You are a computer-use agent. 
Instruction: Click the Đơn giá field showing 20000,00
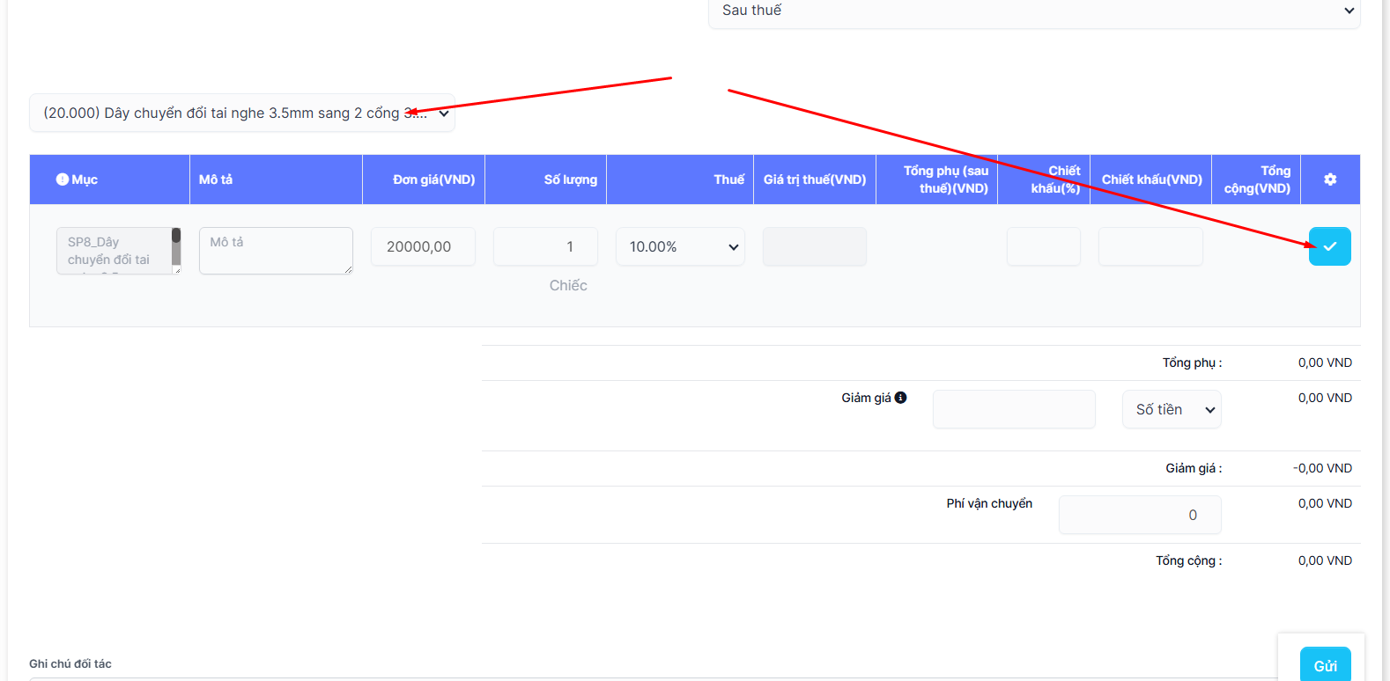tap(423, 246)
